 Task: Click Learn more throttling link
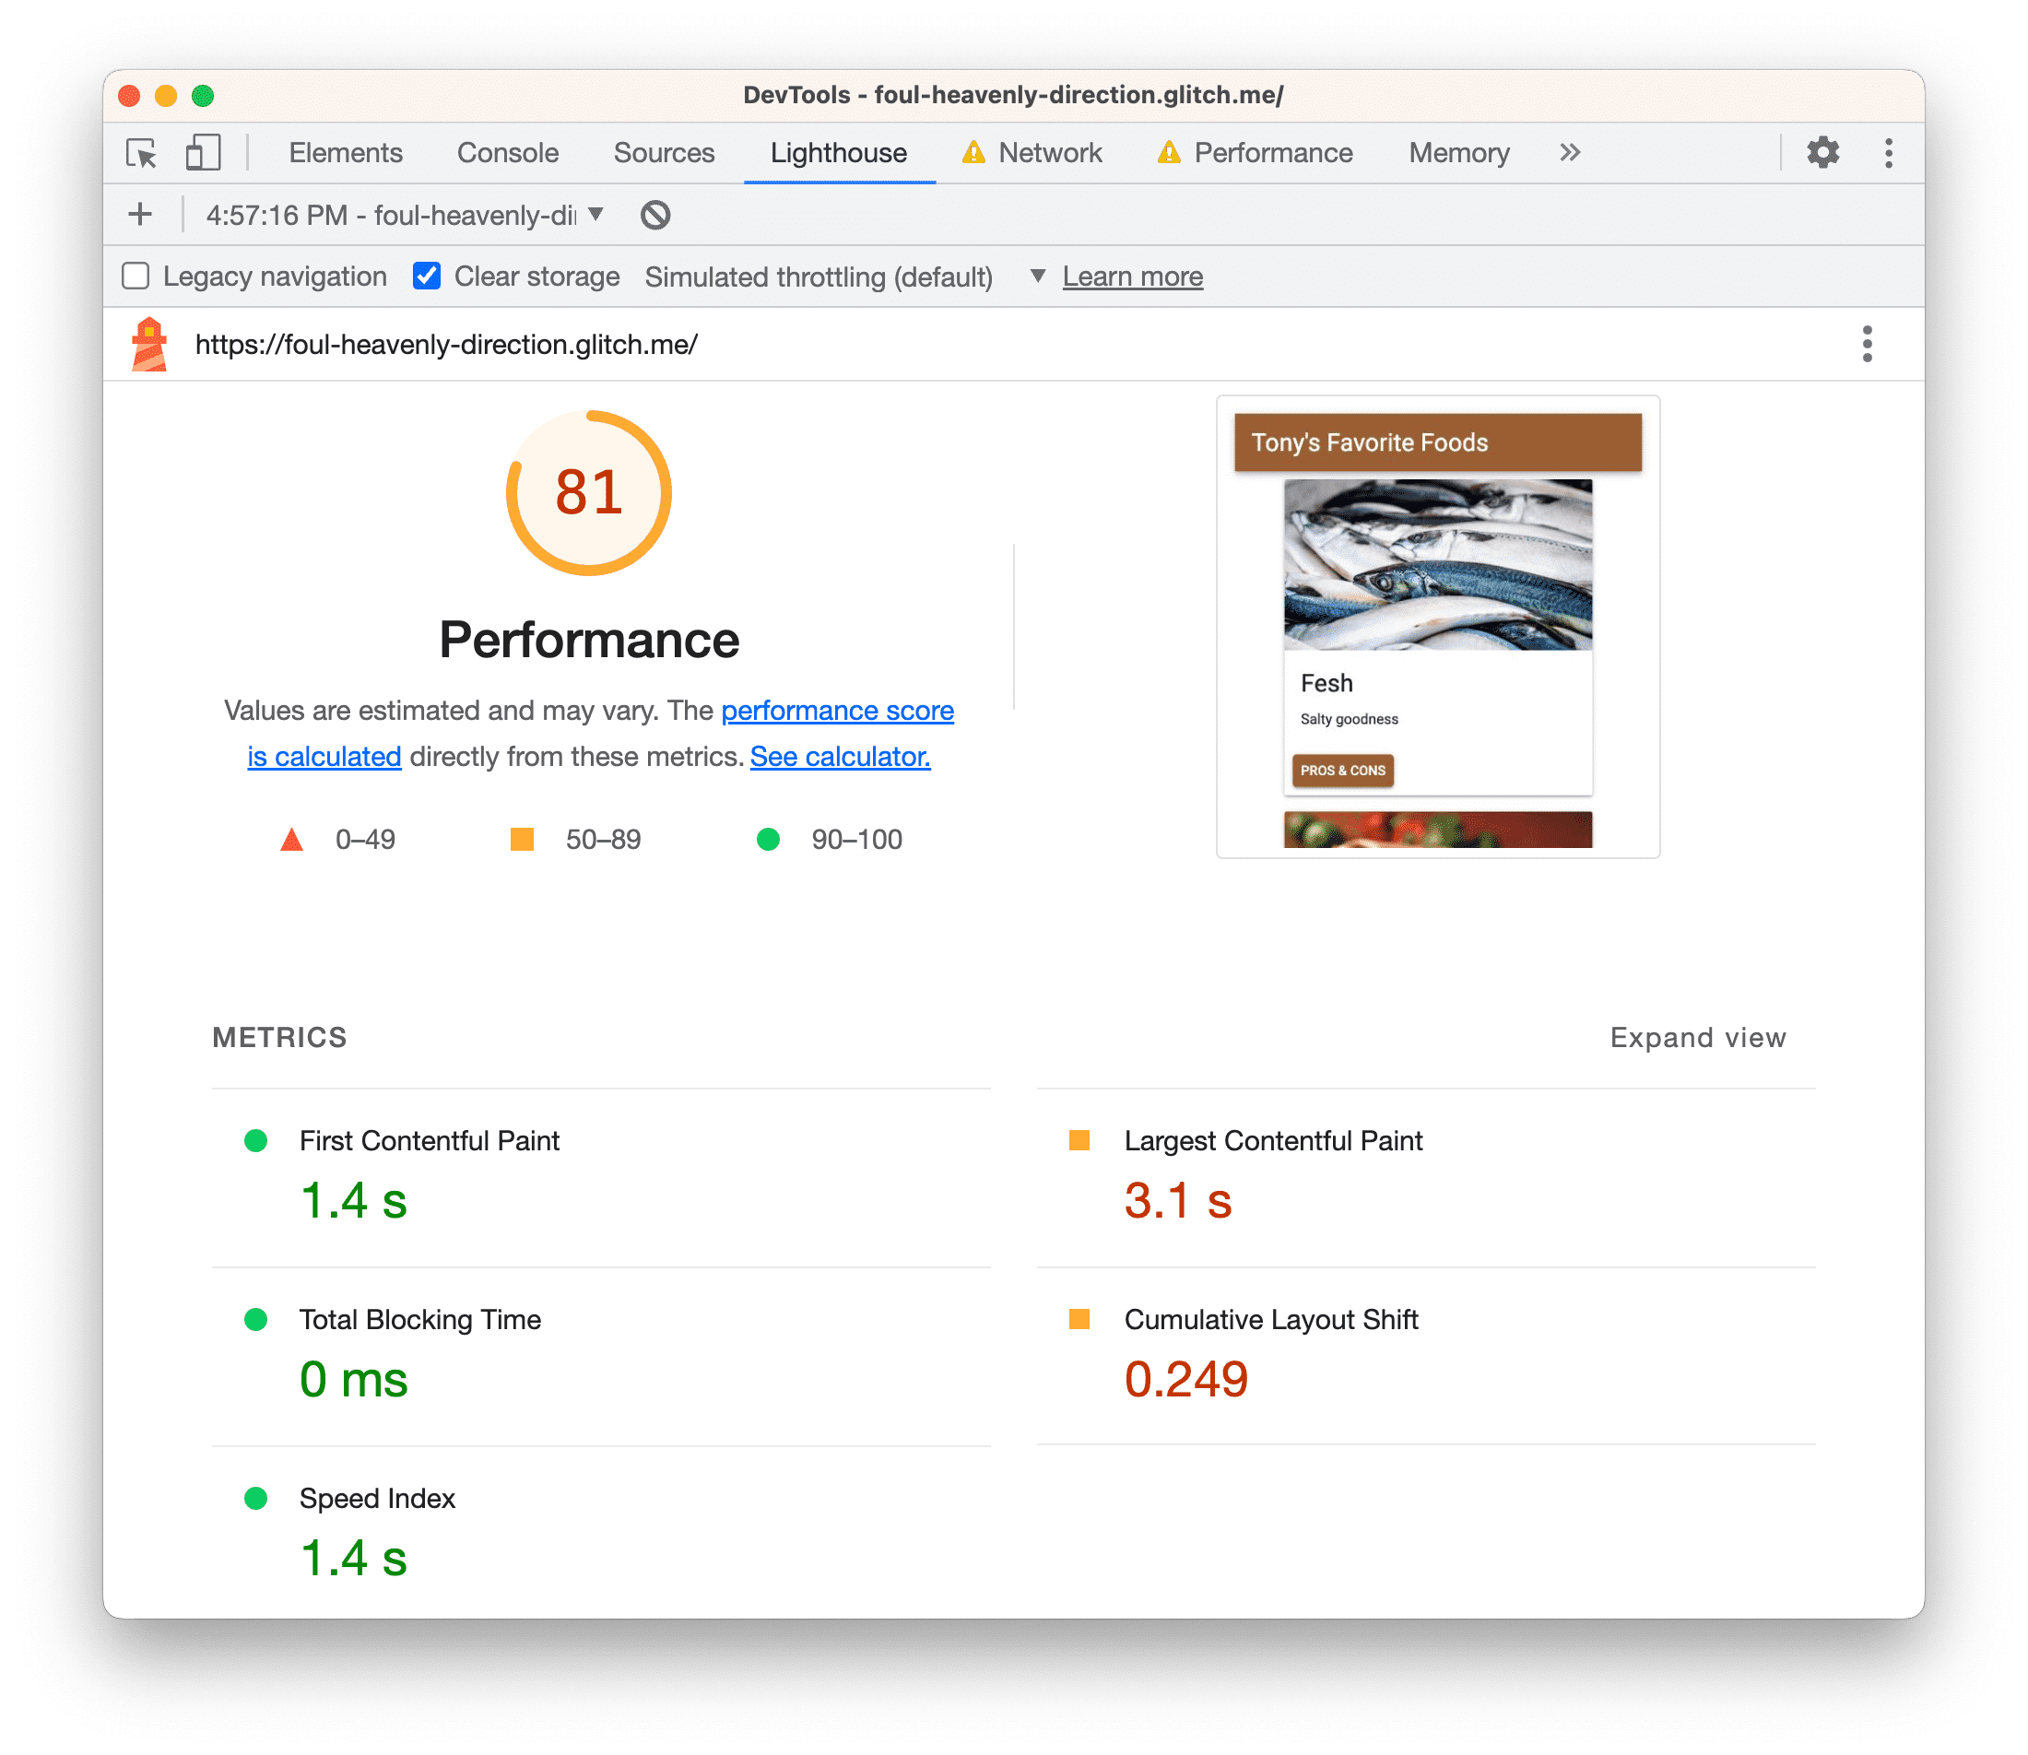[x=1131, y=276]
